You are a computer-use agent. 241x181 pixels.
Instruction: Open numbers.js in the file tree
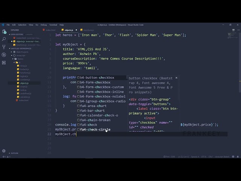pos(25,80)
